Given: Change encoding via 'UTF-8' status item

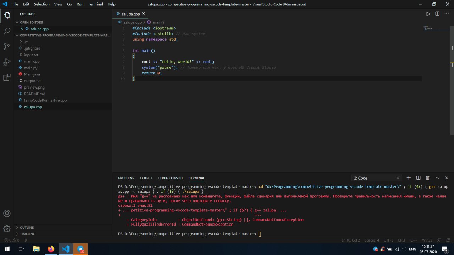Looking at the screenshot, I should [x=388, y=240].
